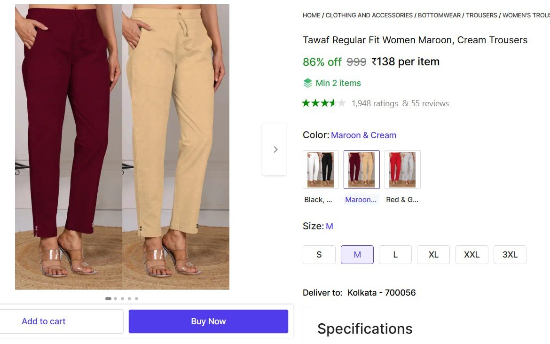Viewport: 550px width, 344px height.
Task: Click the Buy Now button
Action: point(208,321)
